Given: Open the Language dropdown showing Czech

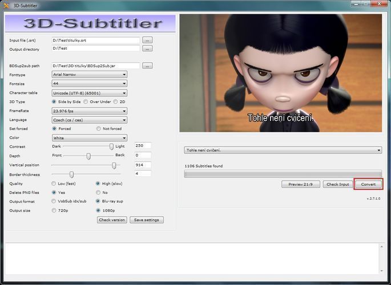Looking at the screenshot, I should click(x=89, y=120).
